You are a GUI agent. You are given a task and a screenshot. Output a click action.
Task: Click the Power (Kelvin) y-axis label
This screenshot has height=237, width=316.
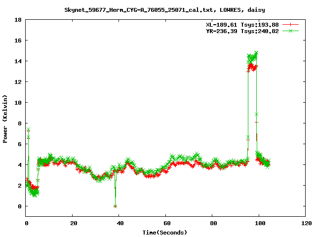click(5, 119)
